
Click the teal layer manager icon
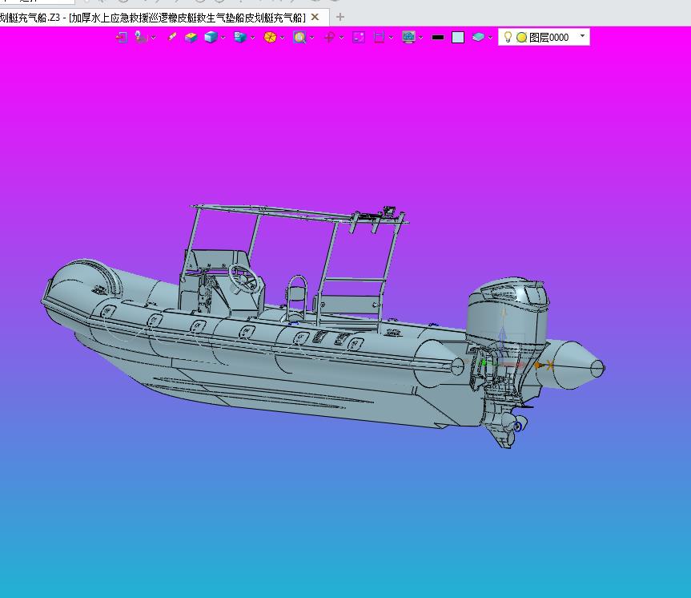point(478,38)
